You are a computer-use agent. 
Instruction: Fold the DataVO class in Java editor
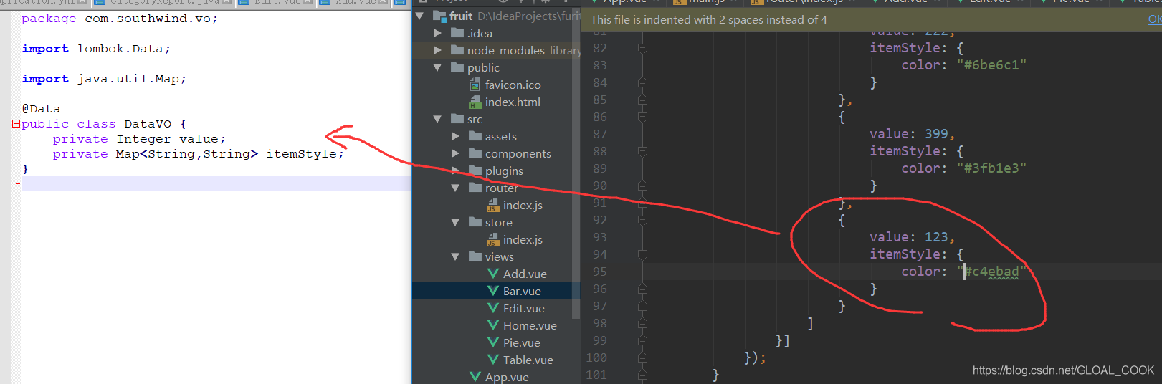[16, 124]
